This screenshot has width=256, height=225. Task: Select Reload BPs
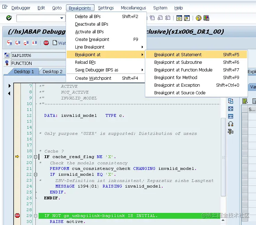point(106,62)
